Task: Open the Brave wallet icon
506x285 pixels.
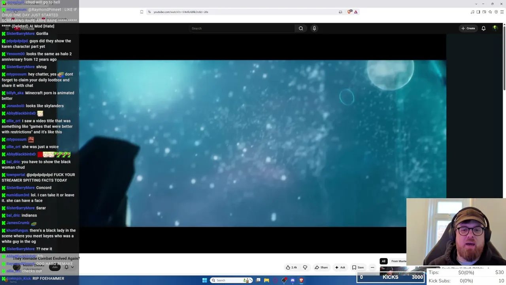Action: point(484,12)
